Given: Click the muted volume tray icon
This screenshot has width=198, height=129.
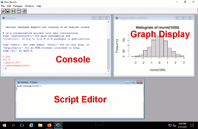Looking at the screenshot, I should point(174,125).
